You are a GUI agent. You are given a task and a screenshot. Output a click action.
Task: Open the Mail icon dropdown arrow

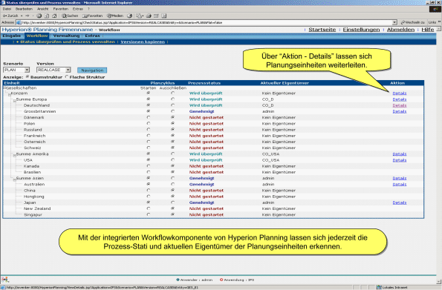pyautogui.click(x=143, y=16)
